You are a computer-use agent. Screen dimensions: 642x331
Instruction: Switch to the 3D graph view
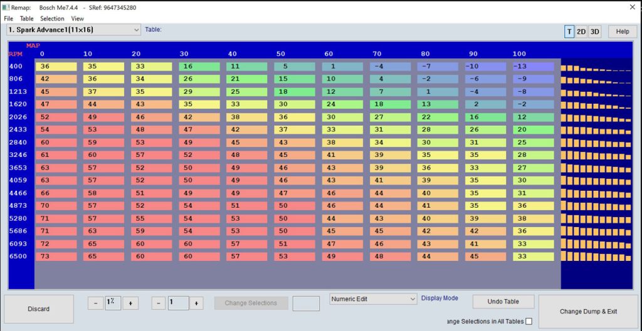[594, 32]
